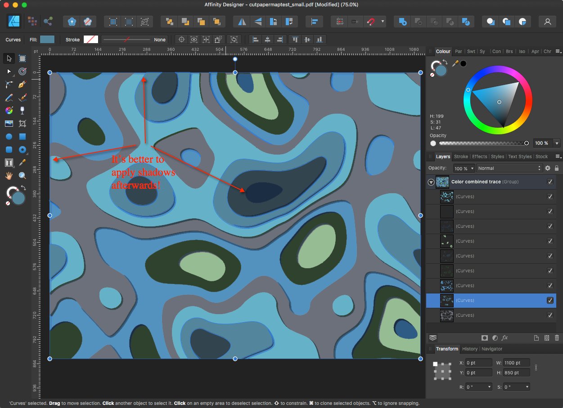Delete the selected layer with the trash icon

(557, 337)
